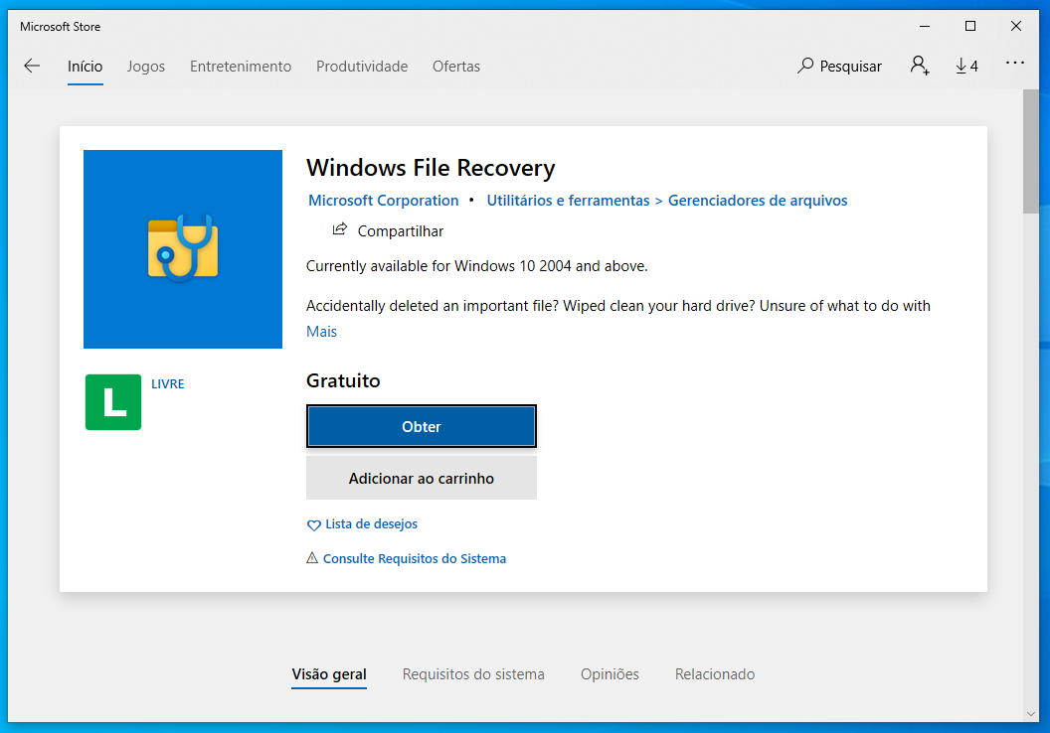Click the 'Accidentally deleted an important file' text

coord(433,306)
